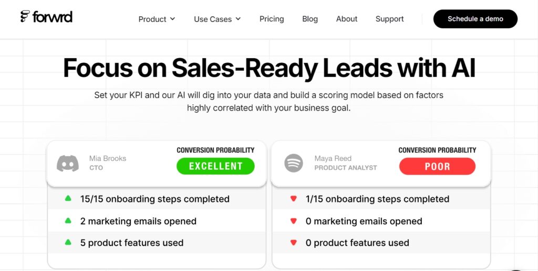Expand the Product dropdown chevron

click(172, 19)
